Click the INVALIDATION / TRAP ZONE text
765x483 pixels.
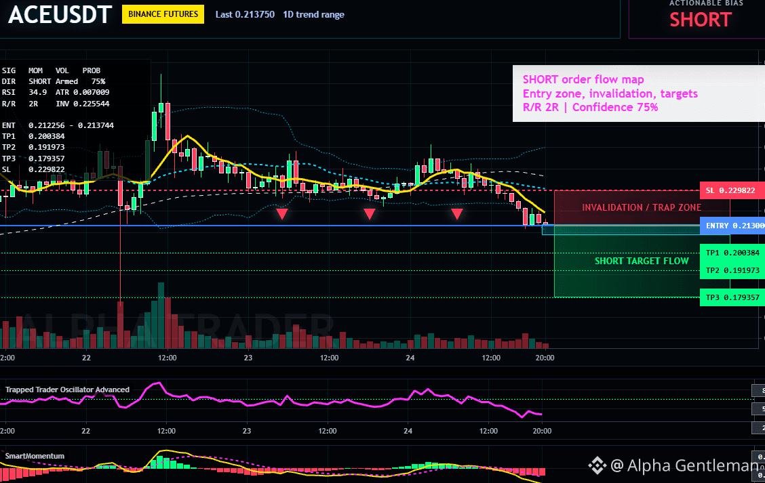click(x=642, y=207)
